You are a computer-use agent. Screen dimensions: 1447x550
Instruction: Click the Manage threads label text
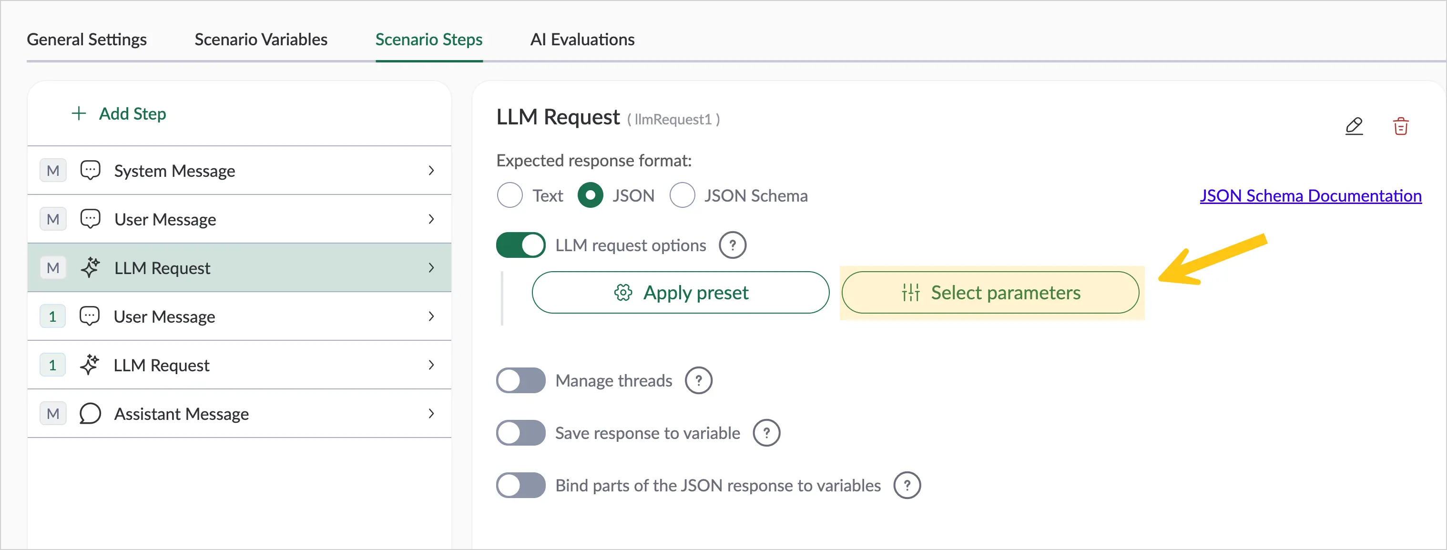coord(613,381)
